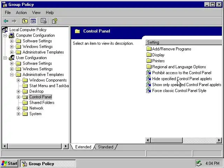Click the Forward arrow toolbar icon
Screen dimensions: 224x168
(x=14, y=21)
